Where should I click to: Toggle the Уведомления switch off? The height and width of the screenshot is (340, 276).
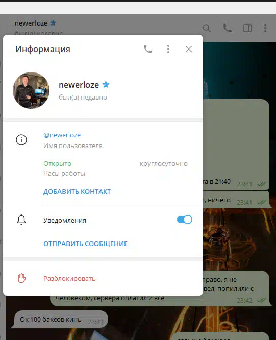(185, 220)
